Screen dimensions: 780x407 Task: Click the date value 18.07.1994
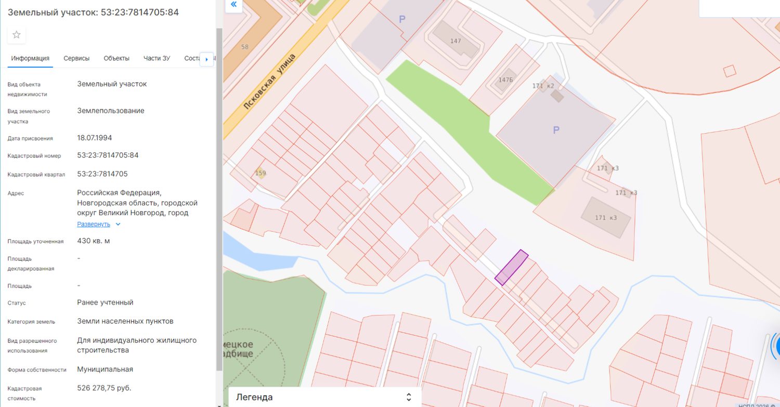click(95, 138)
